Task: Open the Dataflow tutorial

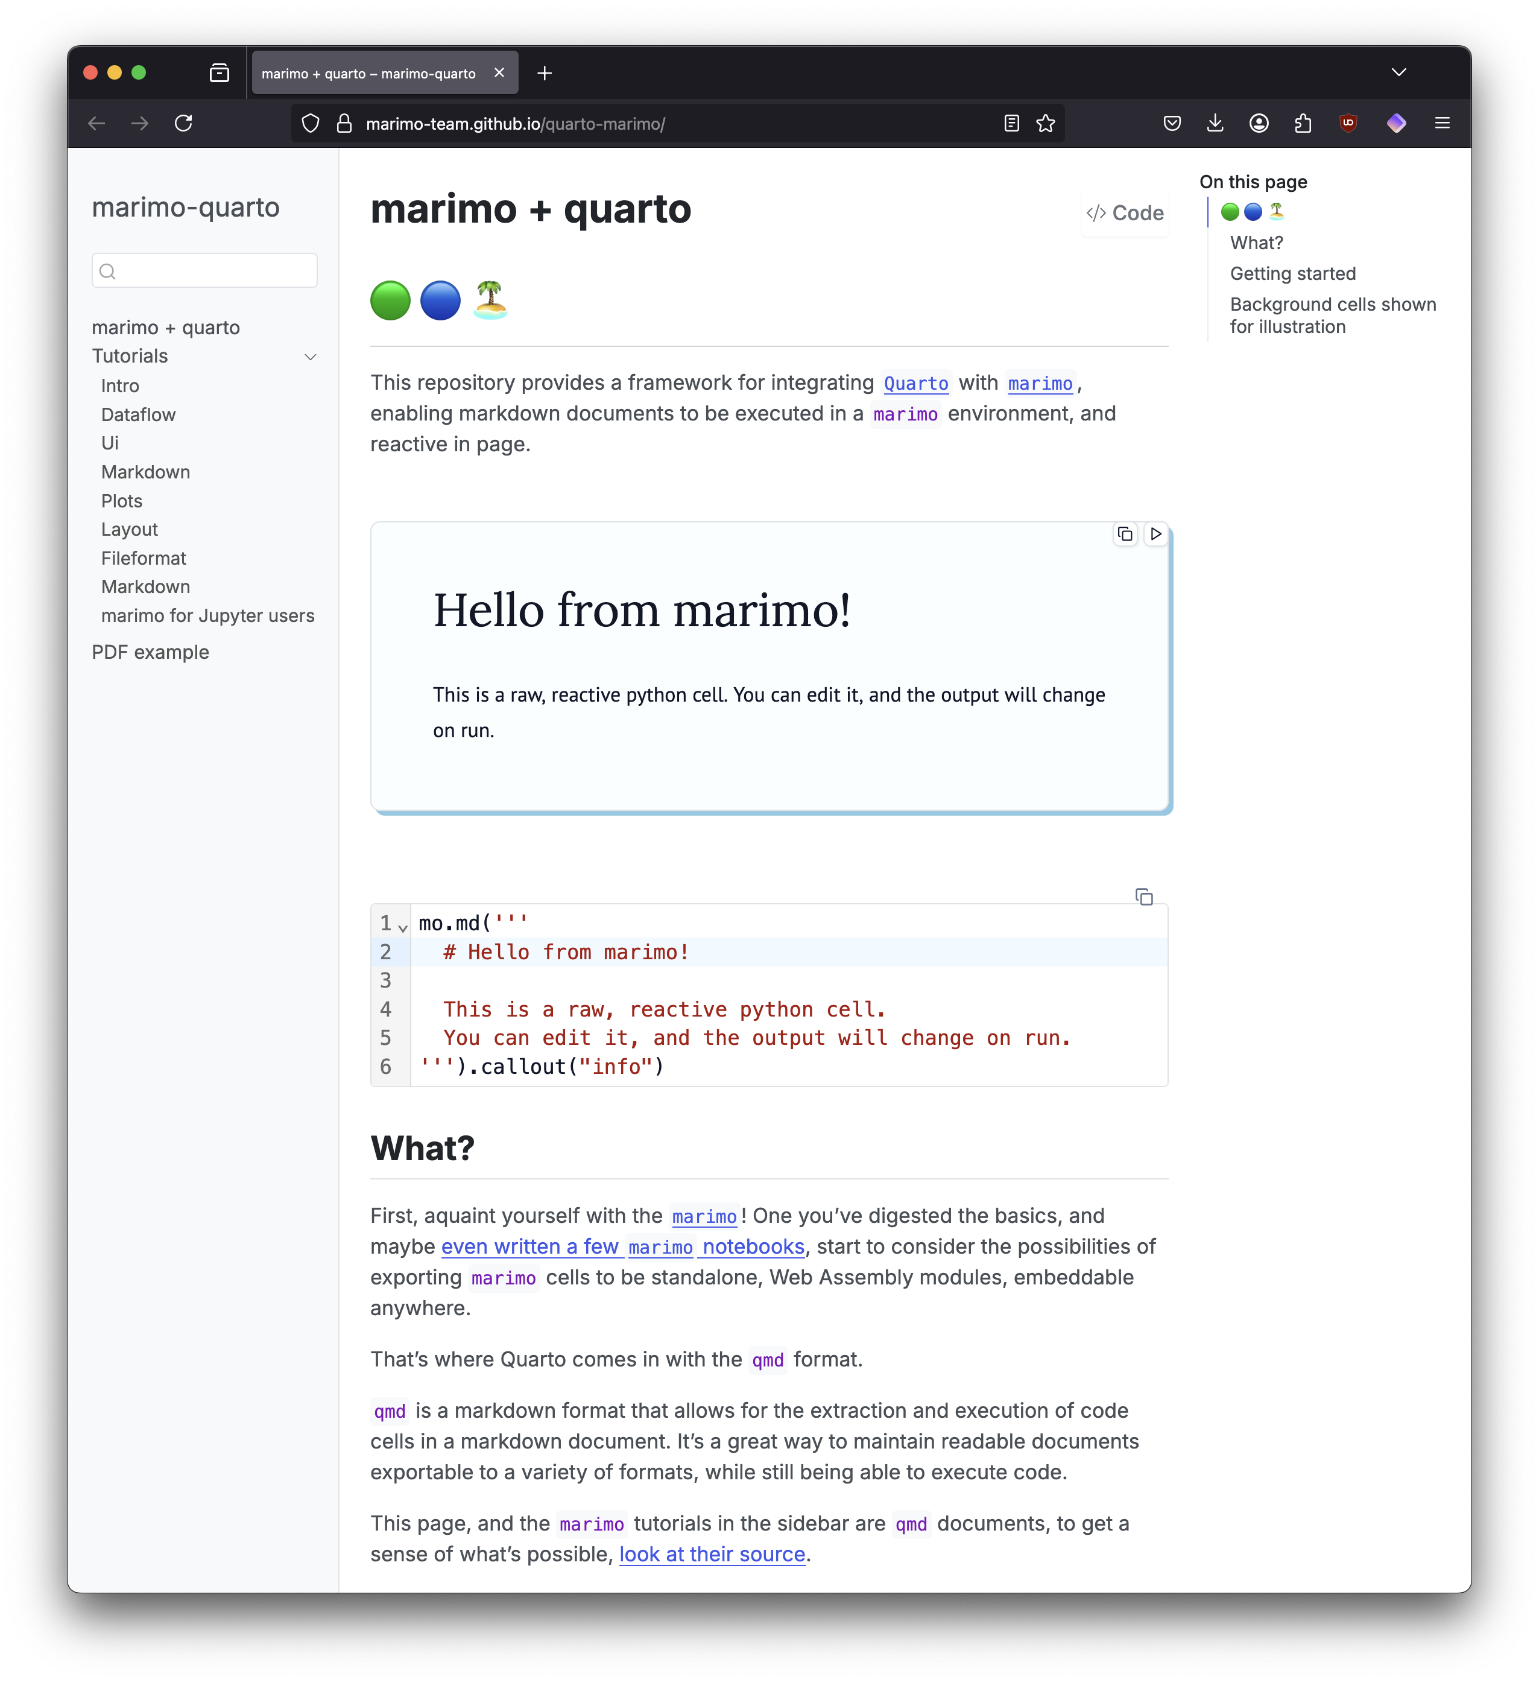Action: 139,414
